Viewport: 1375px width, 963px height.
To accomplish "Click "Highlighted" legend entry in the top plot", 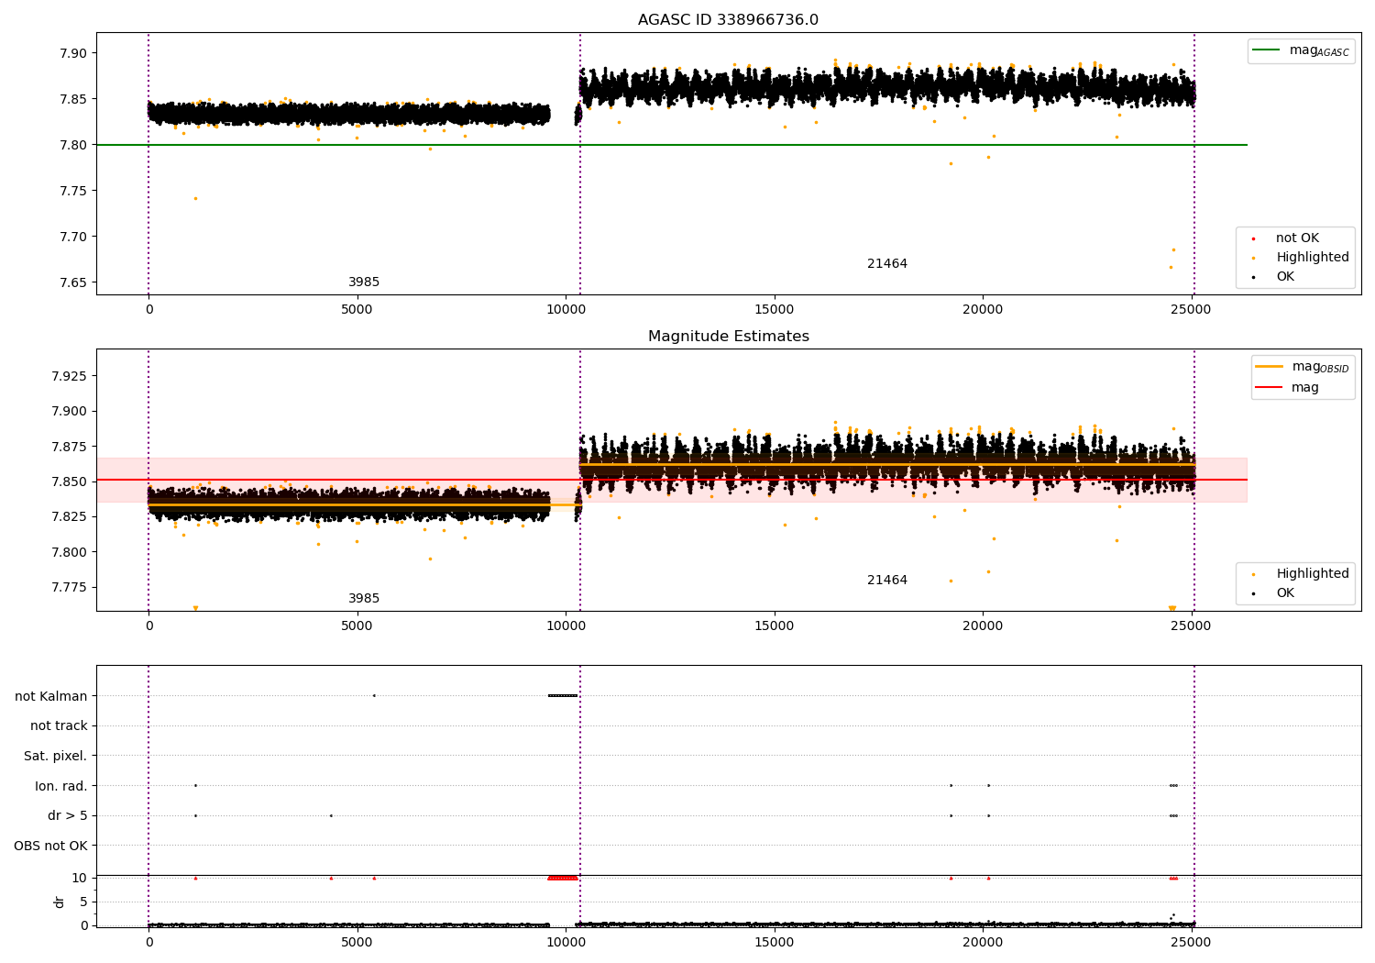I will click(1301, 258).
